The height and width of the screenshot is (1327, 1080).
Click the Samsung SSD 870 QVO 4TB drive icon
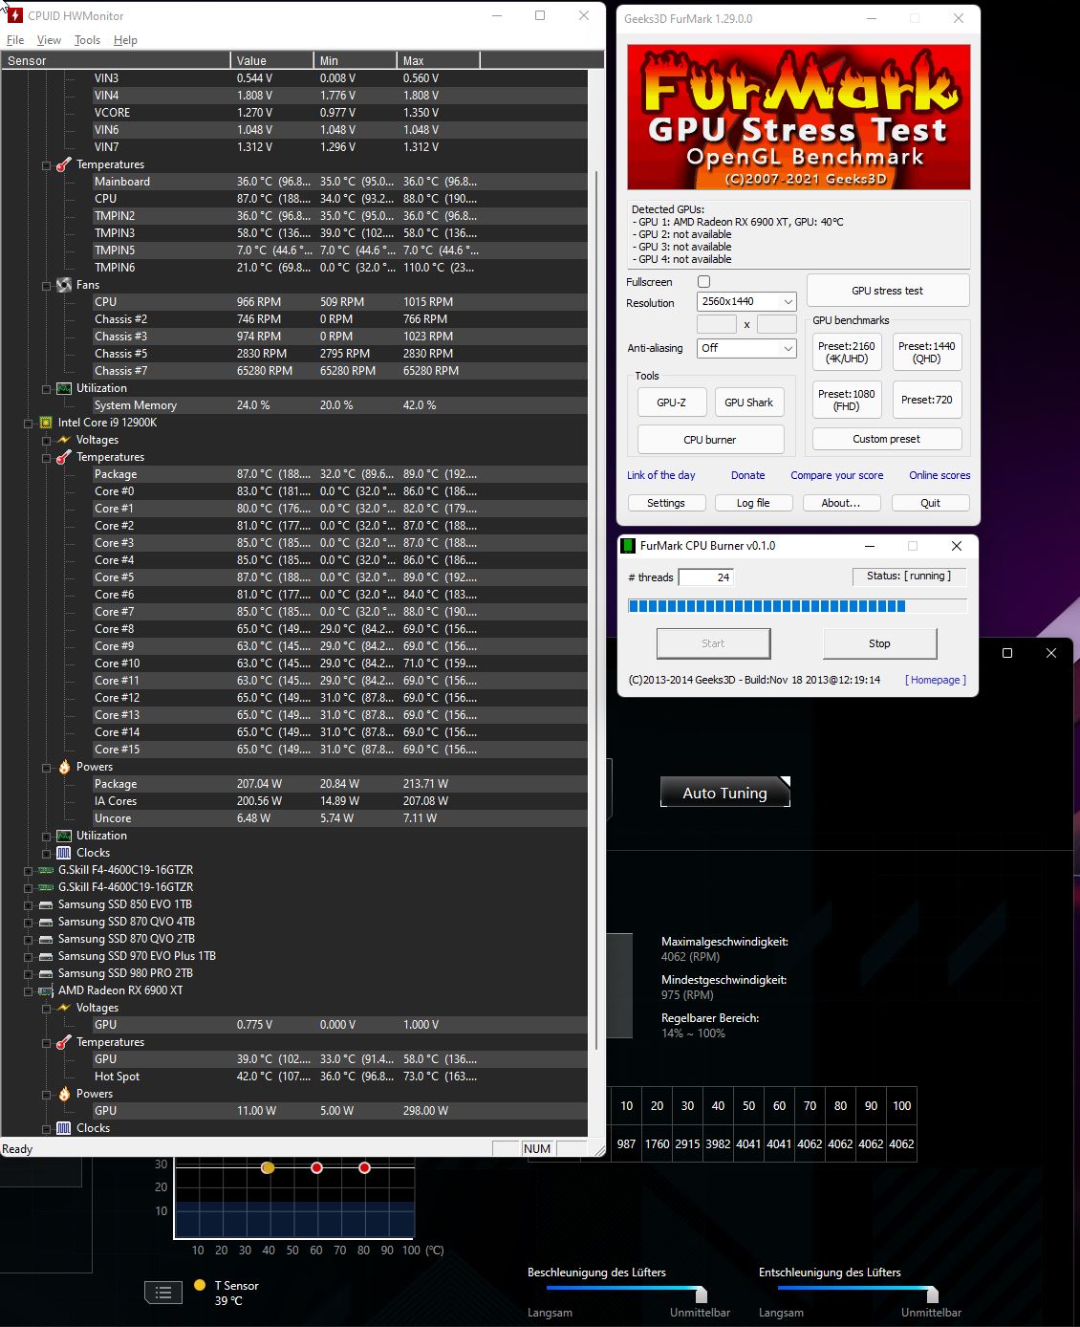click(x=45, y=922)
